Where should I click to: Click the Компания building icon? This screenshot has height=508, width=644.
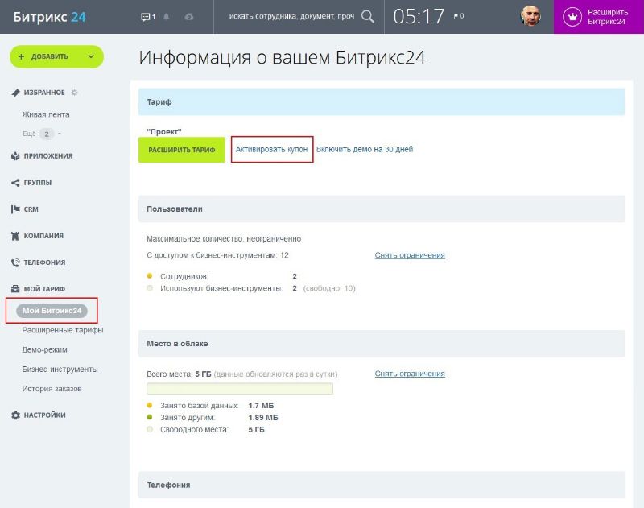coord(15,236)
